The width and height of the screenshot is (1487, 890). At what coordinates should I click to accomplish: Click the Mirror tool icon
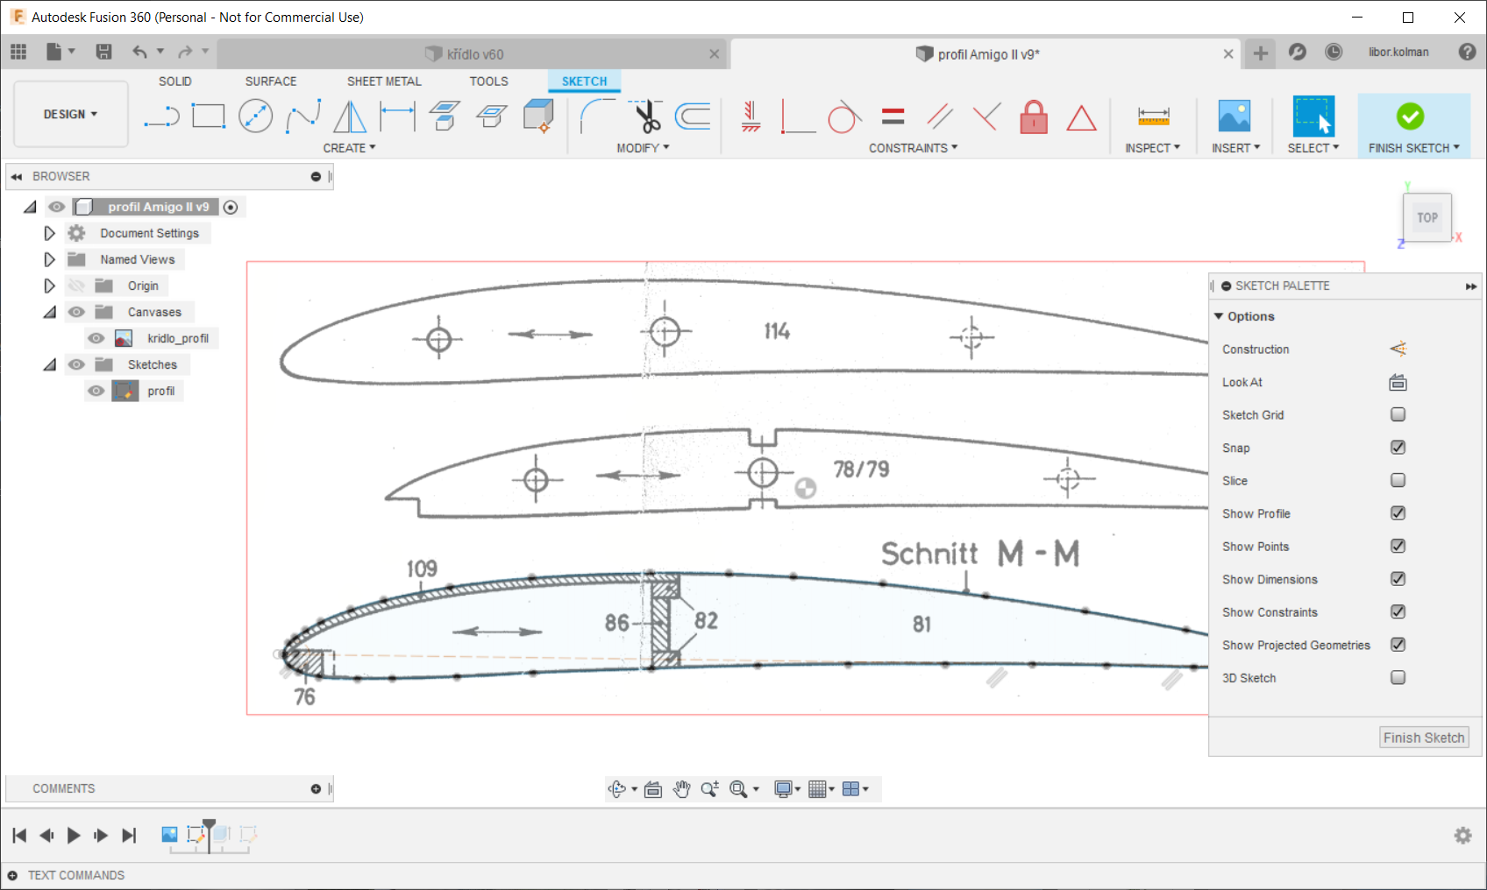(350, 117)
